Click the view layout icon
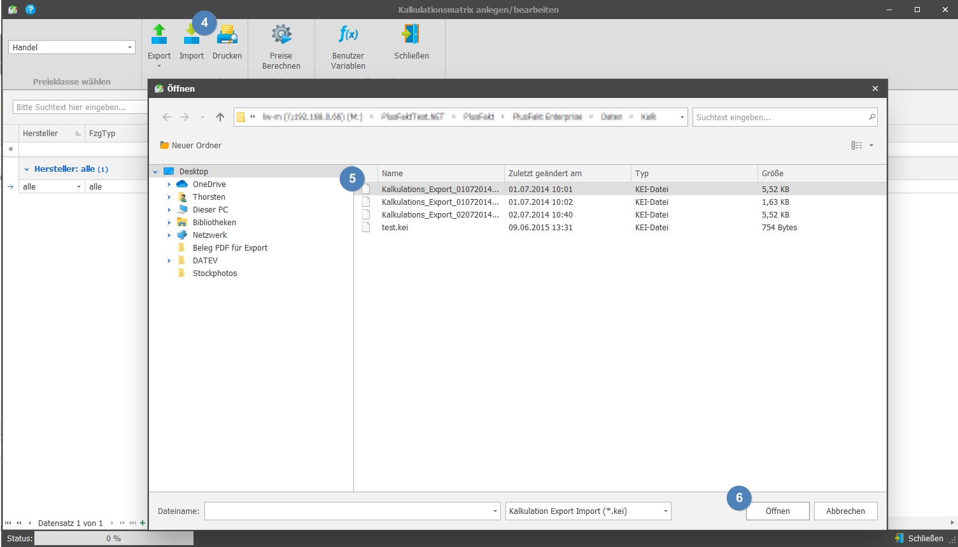 click(857, 146)
